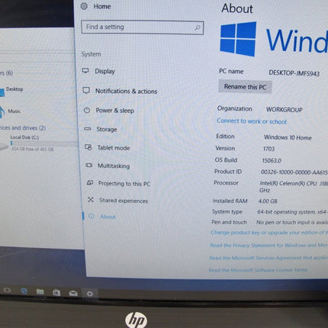Open Projecting to this PC page

124,184
